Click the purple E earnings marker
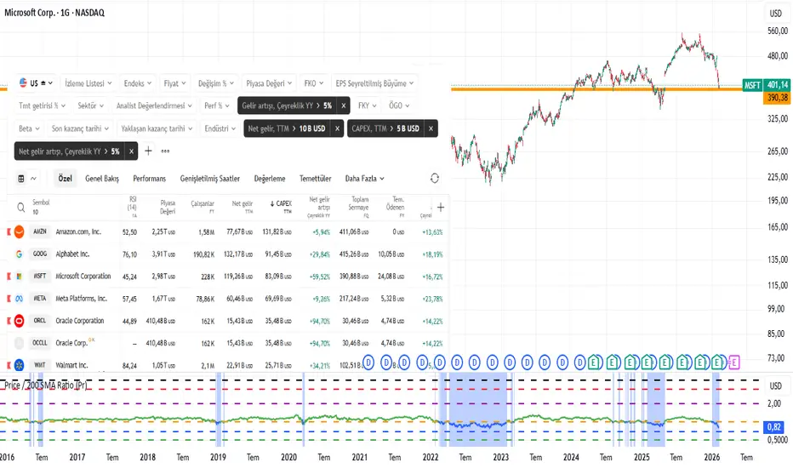 pyautogui.click(x=734, y=362)
